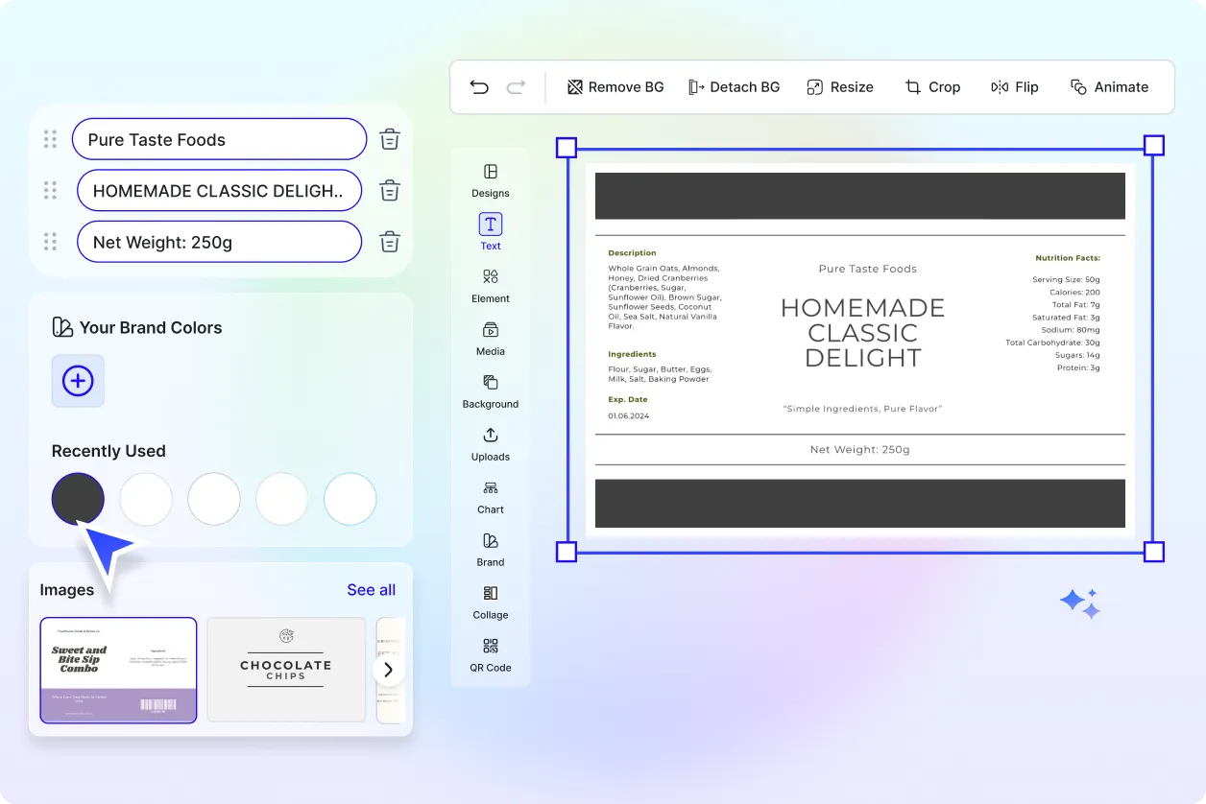Expand the images carousel with the arrow
1206x804 pixels.
[389, 670]
